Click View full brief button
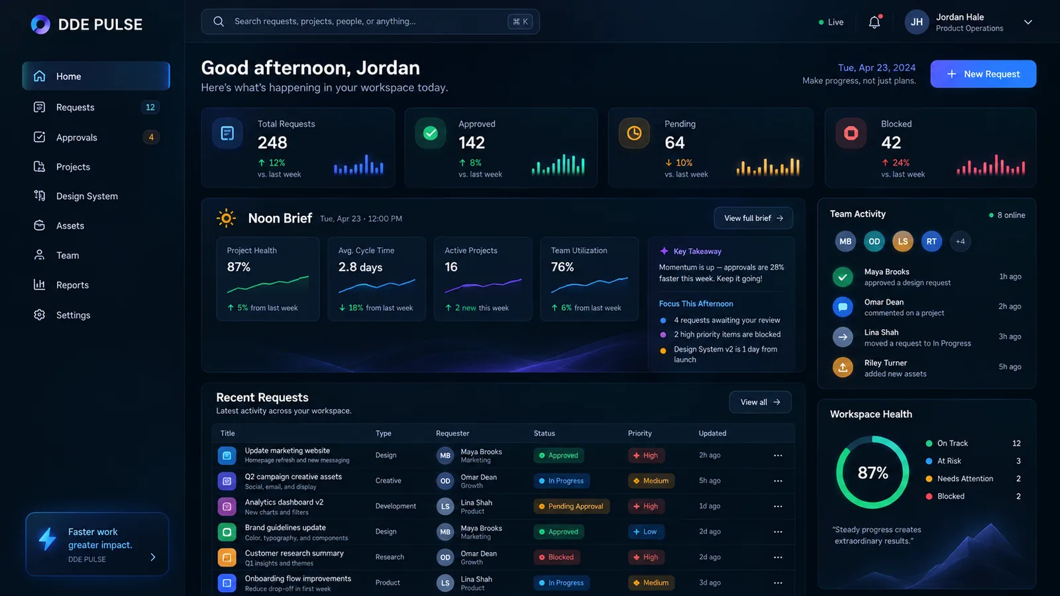The width and height of the screenshot is (1060, 596). pos(753,218)
